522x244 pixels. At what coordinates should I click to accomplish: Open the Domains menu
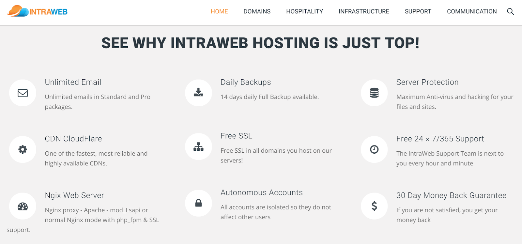coord(257,11)
